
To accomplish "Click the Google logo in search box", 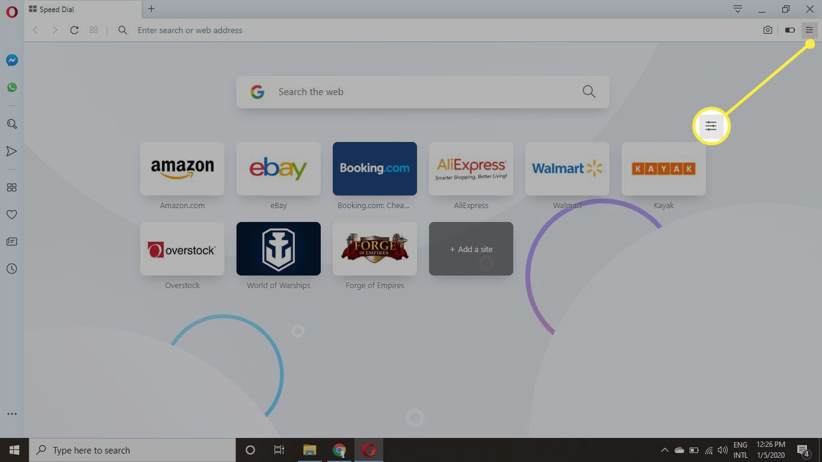I will 258,92.
